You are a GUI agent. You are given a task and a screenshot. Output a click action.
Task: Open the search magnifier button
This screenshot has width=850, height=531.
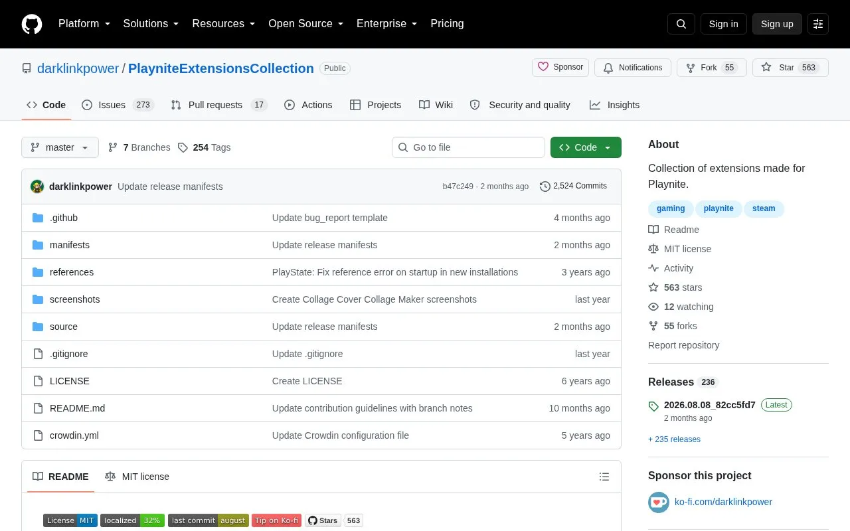point(681,24)
